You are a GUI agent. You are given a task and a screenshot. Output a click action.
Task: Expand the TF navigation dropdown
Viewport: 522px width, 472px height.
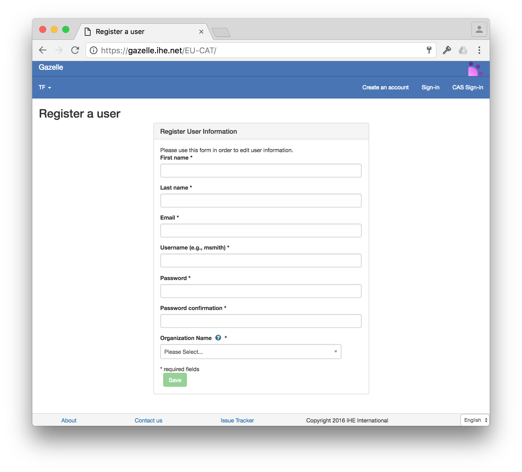[x=45, y=87]
